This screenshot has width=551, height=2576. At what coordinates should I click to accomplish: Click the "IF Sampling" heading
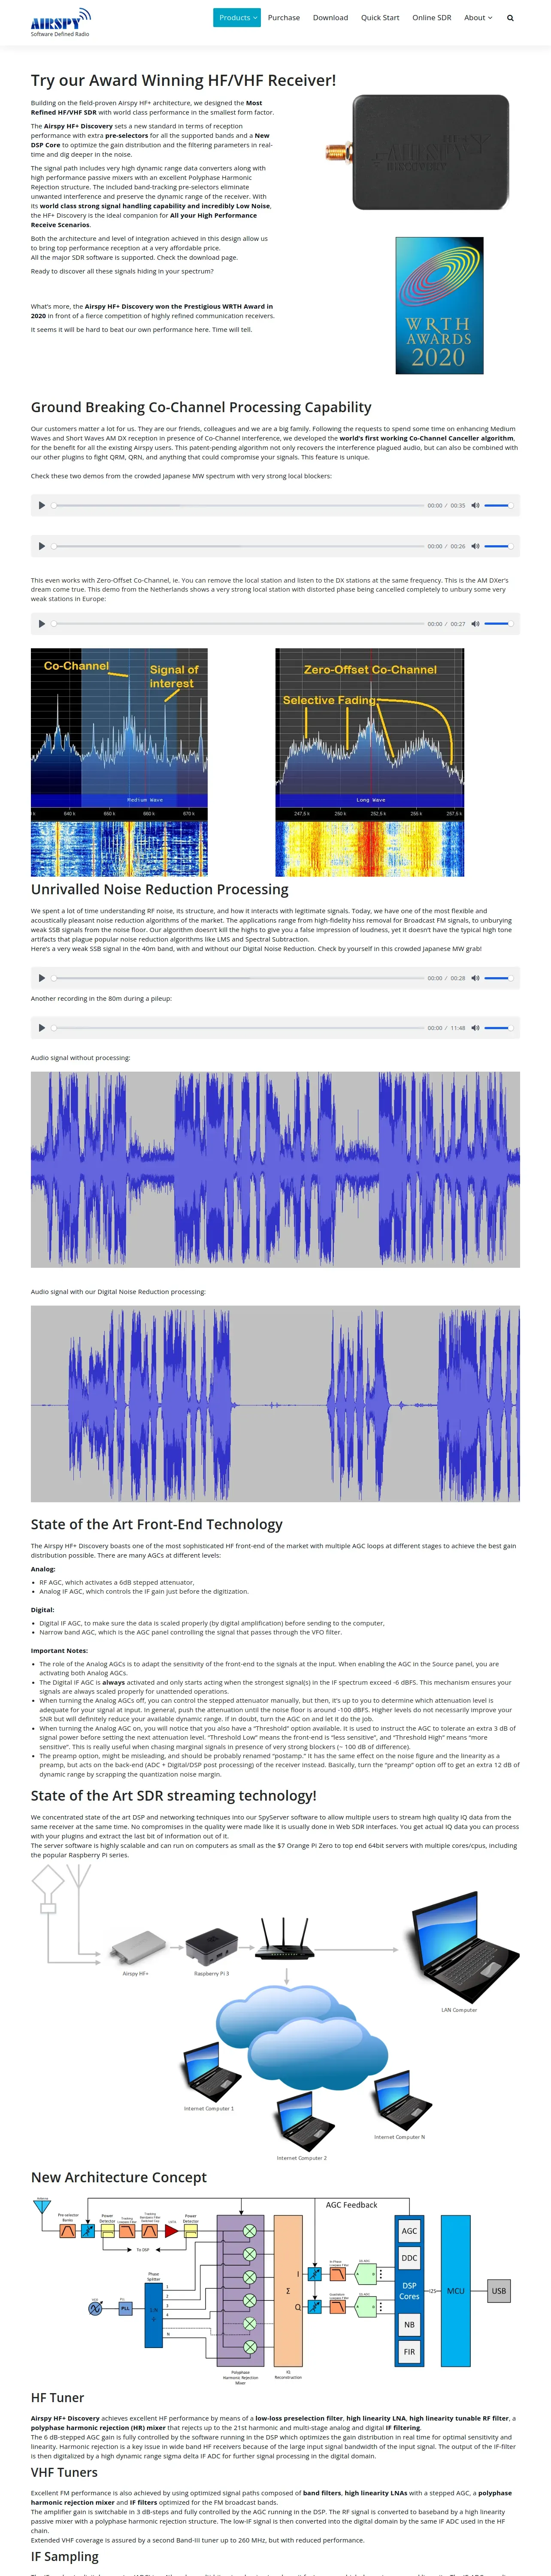coord(65,2557)
